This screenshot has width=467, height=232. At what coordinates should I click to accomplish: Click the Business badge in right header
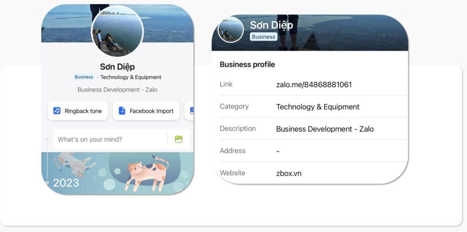[x=264, y=36]
